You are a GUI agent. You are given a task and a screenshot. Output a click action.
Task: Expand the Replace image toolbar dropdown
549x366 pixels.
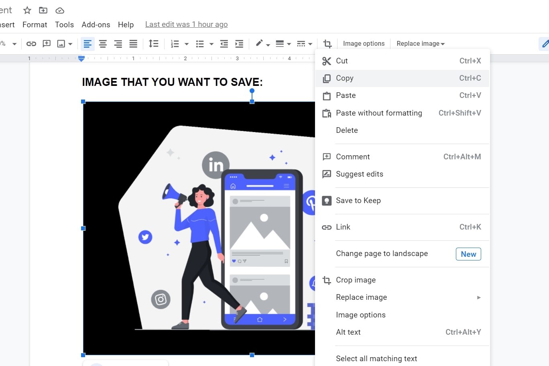pos(421,44)
